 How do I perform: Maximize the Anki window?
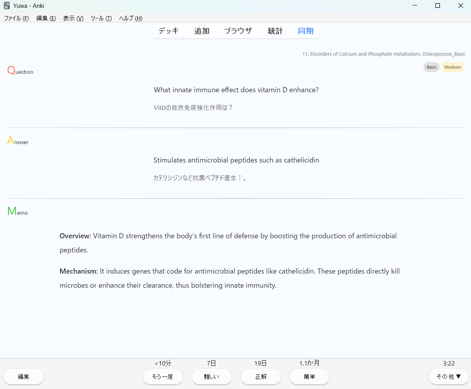tap(437, 6)
